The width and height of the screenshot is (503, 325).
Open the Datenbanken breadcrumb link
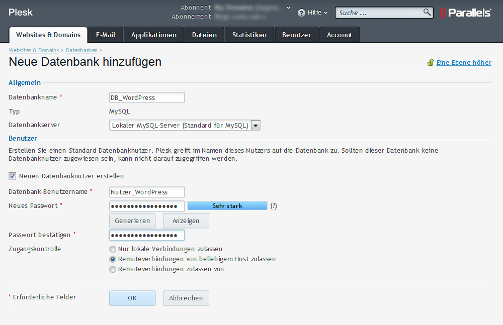81,50
